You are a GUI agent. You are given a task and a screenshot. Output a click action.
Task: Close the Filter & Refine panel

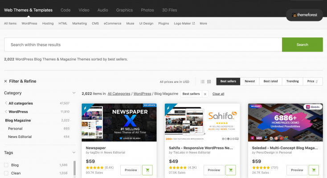(x=5, y=81)
